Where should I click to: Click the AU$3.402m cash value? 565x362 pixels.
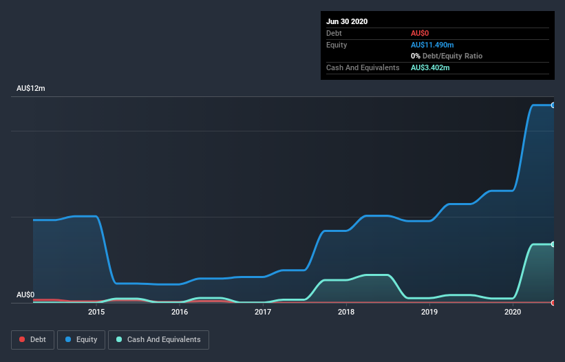[x=430, y=67]
